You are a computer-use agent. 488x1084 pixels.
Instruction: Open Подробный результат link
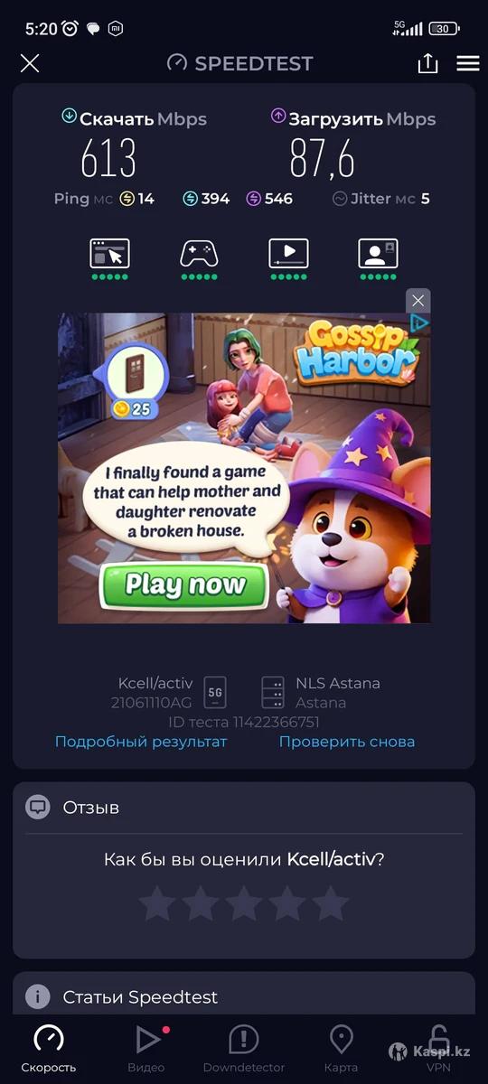[141, 742]
